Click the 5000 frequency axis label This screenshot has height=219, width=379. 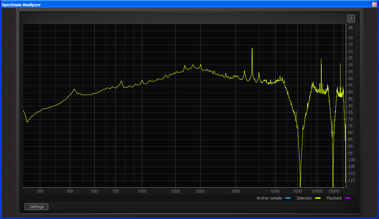click(x=275, y=191)
